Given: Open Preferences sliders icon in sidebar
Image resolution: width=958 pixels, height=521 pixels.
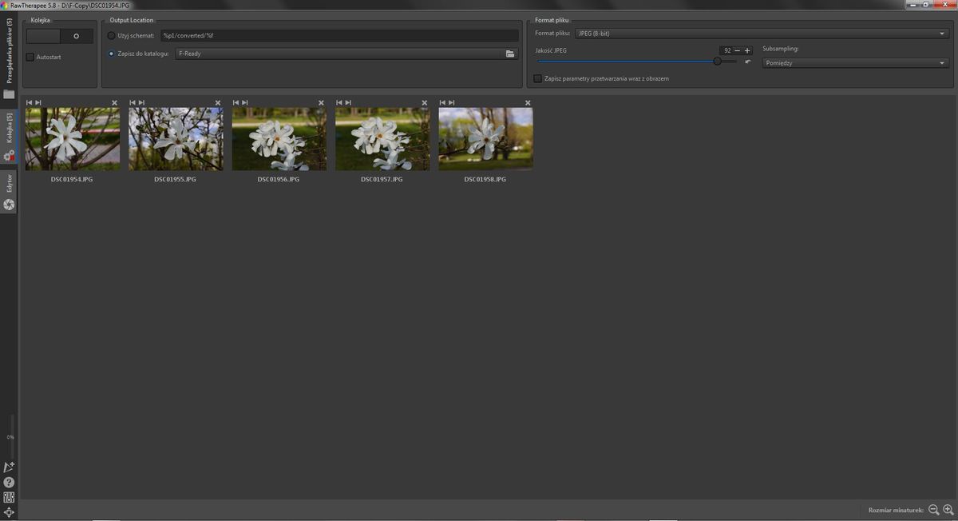Looking at the screenshot, I should click(x=9, y=498).
